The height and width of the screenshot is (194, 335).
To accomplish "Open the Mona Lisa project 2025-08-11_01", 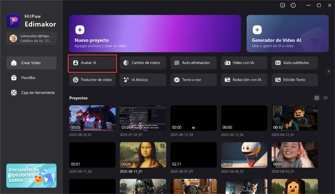I will point(143,155).
